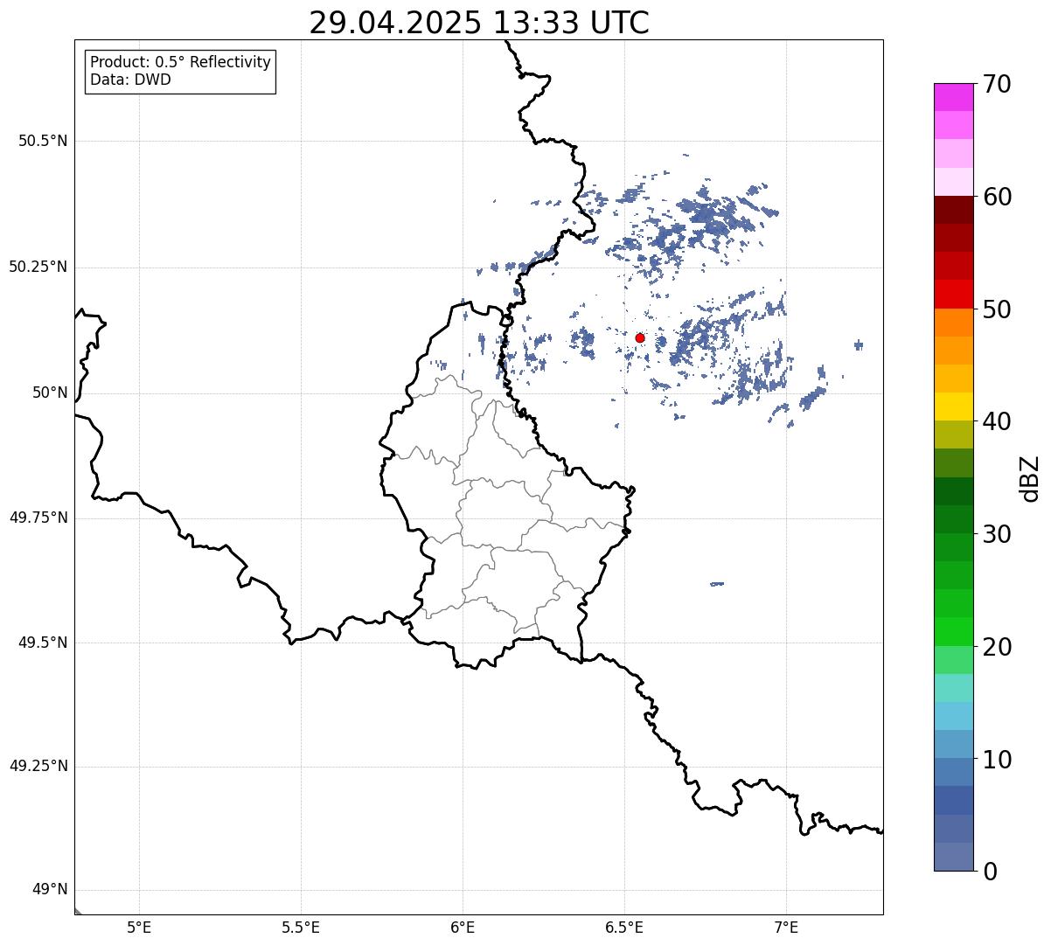Click the 6°E longitude label

463,928
